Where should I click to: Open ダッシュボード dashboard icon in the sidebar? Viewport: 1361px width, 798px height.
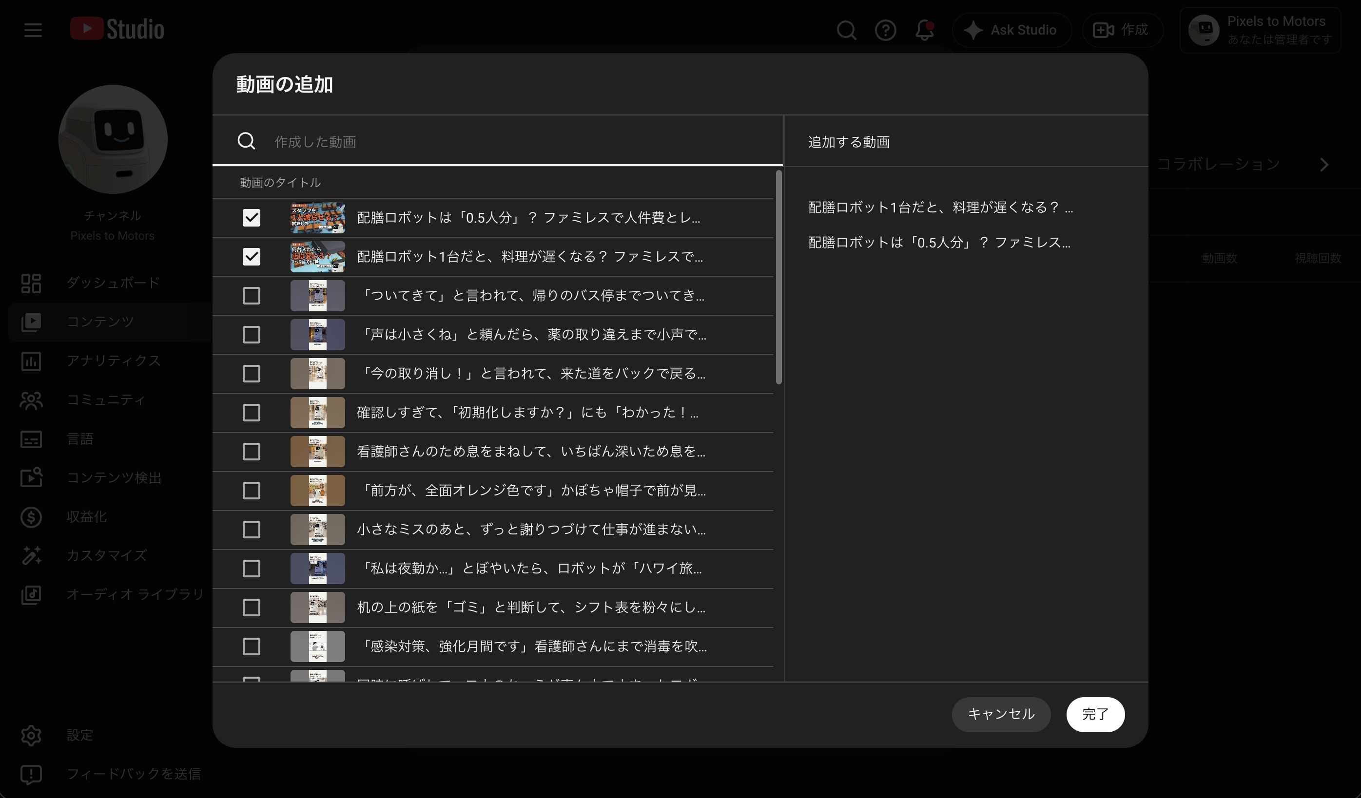[x=31, y=283]
